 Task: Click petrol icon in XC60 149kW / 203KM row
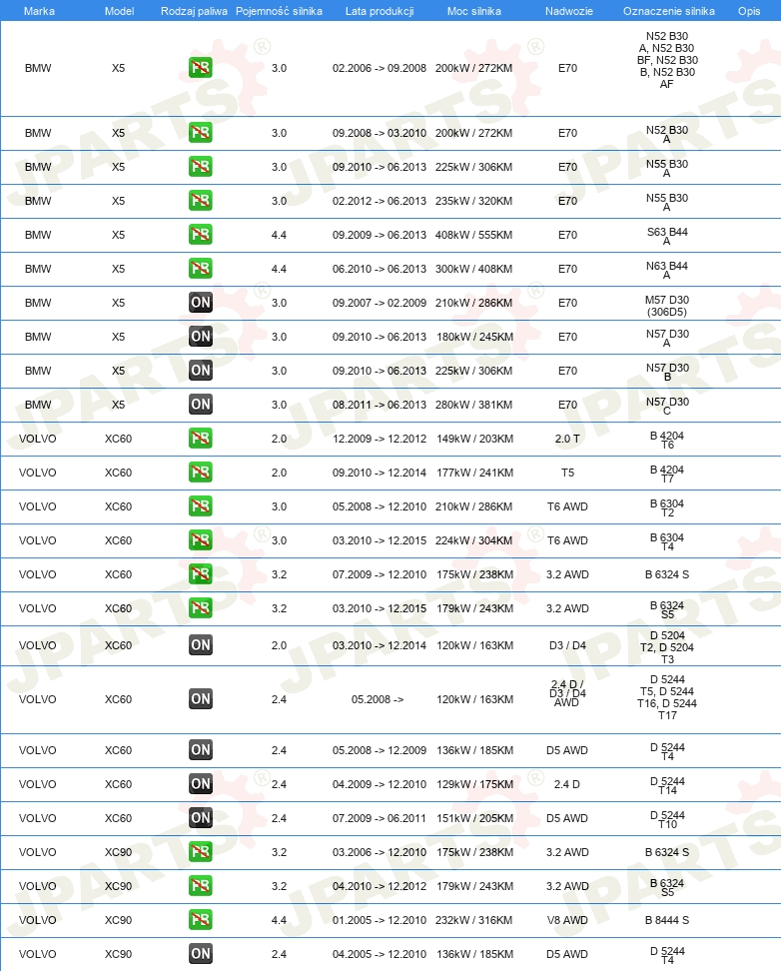(x=200, y=439)
